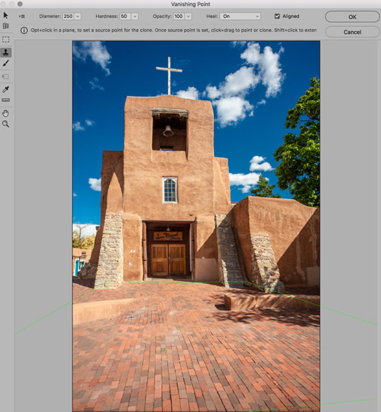Select the Create Plane grid tool
This screenshot has height=412, width=381.
point(5,26)
